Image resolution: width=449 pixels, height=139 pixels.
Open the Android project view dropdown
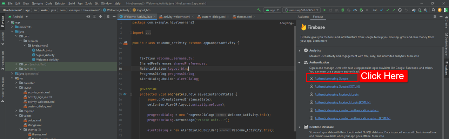[x=18, y=16]
